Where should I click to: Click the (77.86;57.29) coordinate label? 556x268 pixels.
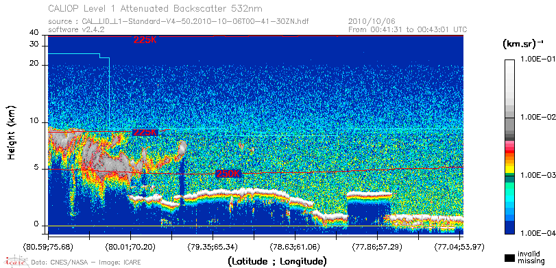377,246
